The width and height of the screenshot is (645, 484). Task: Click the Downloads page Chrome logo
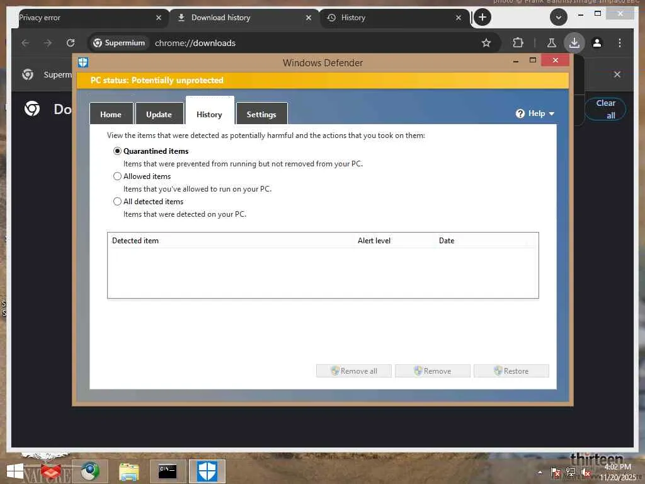pos(32,108)
